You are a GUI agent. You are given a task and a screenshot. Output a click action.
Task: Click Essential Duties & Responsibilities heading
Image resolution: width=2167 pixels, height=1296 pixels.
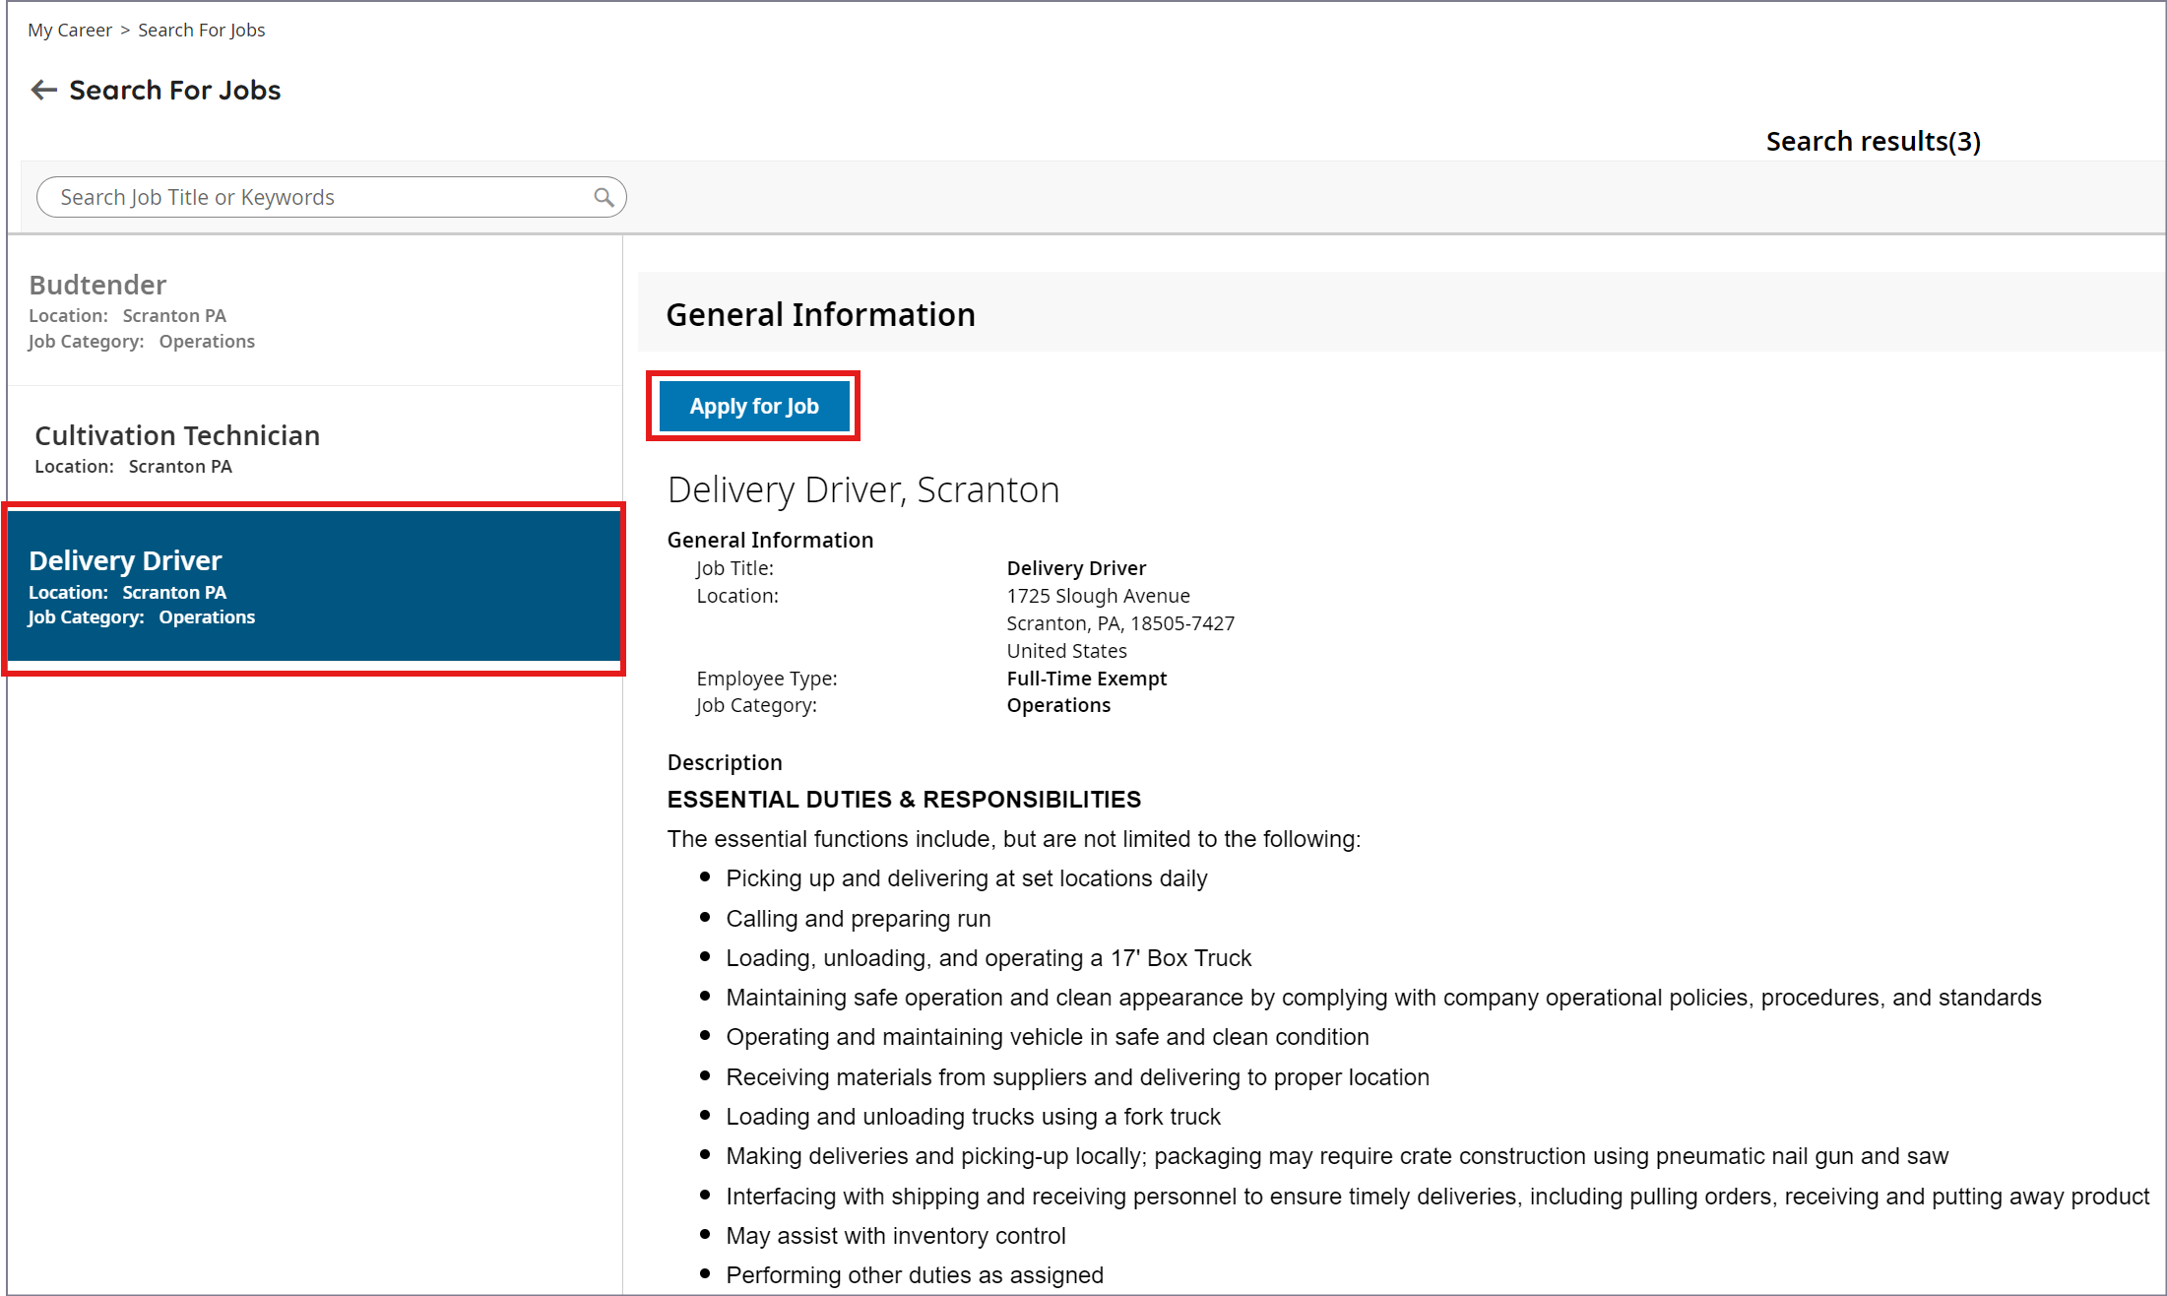tap(903, 800)
